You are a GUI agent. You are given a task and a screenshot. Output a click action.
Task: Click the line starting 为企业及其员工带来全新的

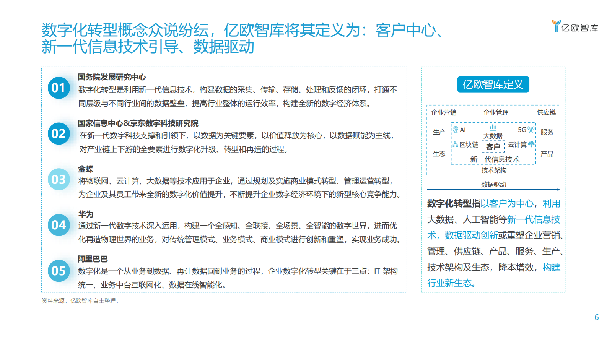[239, 195]
